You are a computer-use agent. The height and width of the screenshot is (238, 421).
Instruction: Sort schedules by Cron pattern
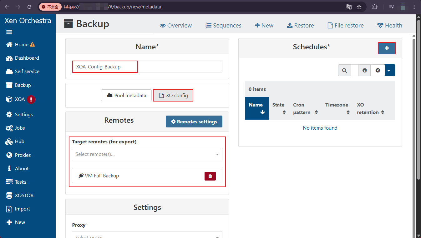pos(306,108)
